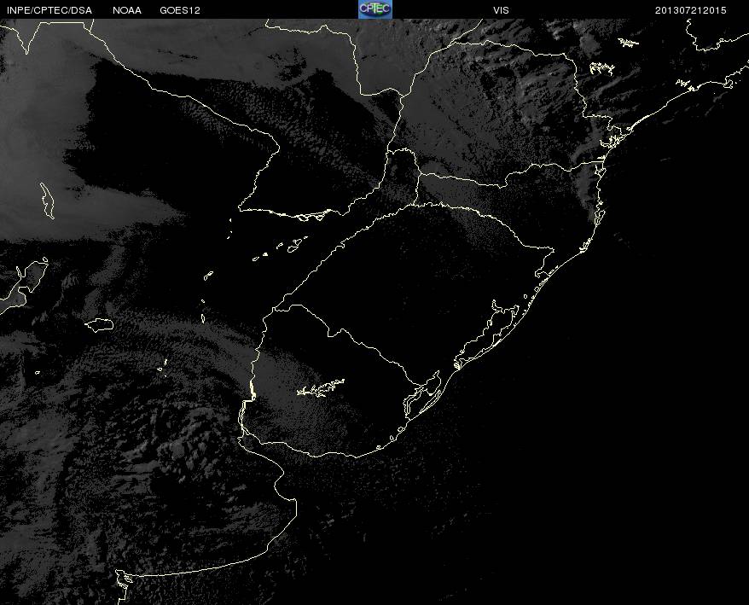The width and height of the screenshot is (749, 605).
Task: Click the CPTEC logo in the header
Action: click(x=375, y=9)
